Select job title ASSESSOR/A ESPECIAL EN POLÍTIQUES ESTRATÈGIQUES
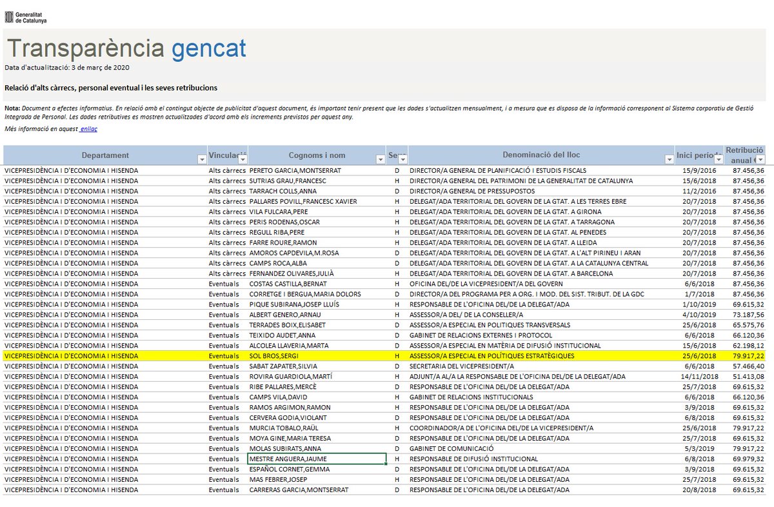Screen dimensions: 774x507 [491, 355]
